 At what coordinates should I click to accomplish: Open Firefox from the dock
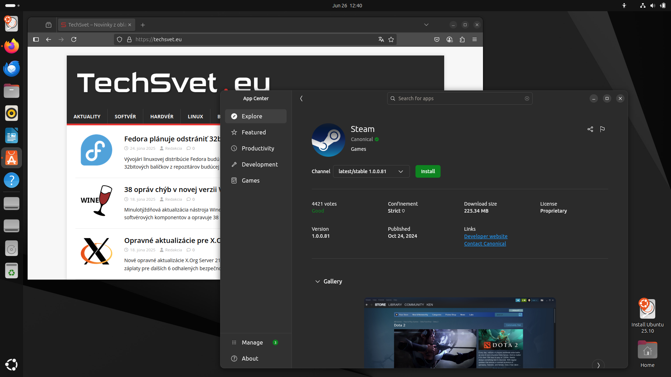[12, 46]
